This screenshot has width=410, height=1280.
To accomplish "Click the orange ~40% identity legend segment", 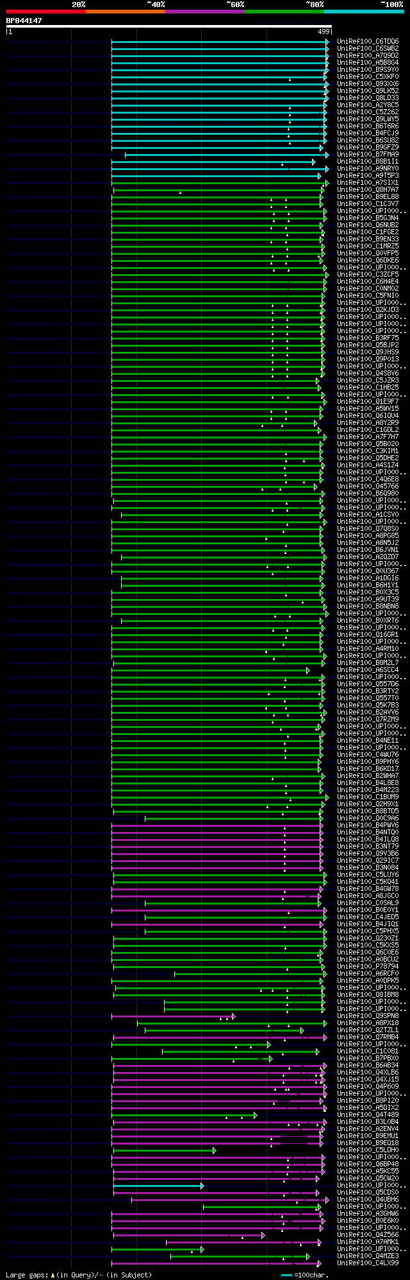I will [126, 12].
